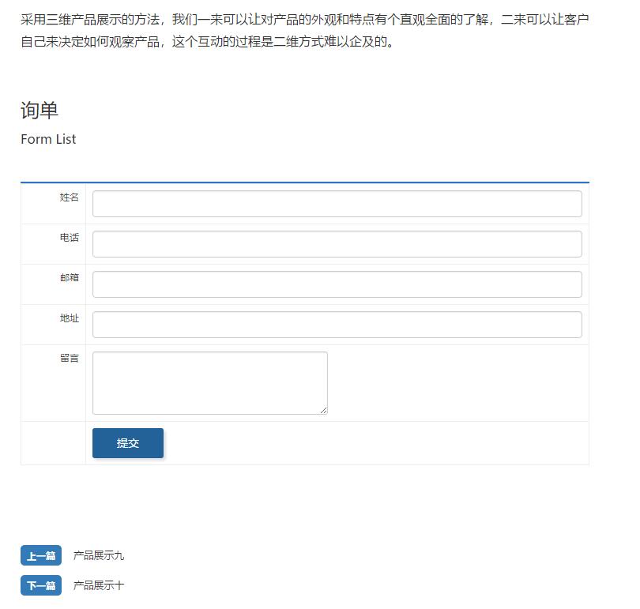
Task: Click the 询单 section heading
Action: tap(40, 111)
